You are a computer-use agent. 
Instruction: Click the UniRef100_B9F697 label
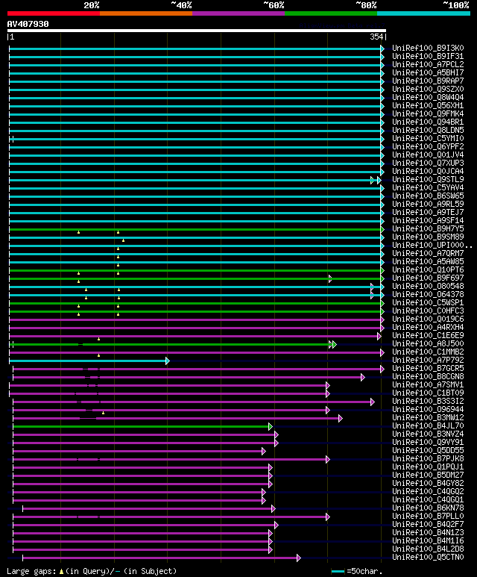pyautogui.click(x=428, y=278)
